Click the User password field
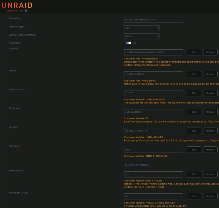219x208 pixels. pyautogui.click(x=153, y=93)
